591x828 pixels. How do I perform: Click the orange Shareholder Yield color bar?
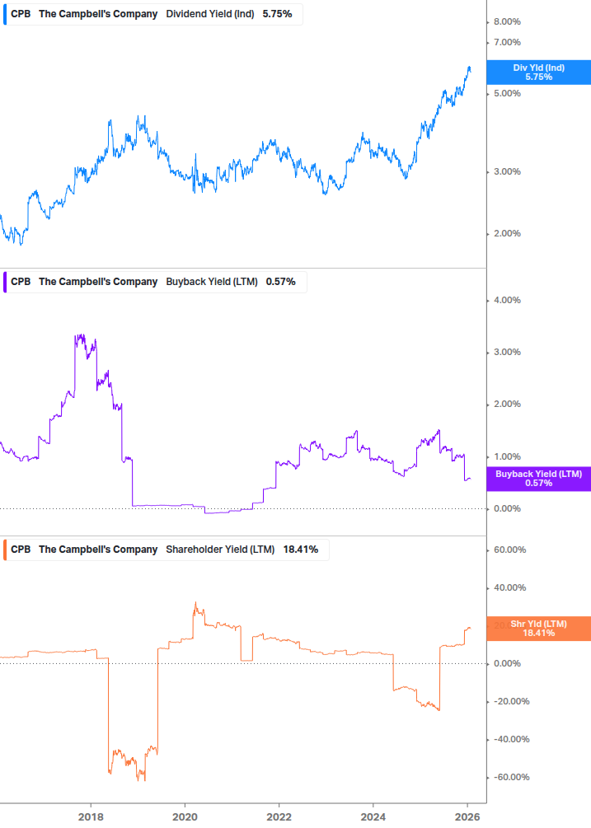(x=5, y=550)
